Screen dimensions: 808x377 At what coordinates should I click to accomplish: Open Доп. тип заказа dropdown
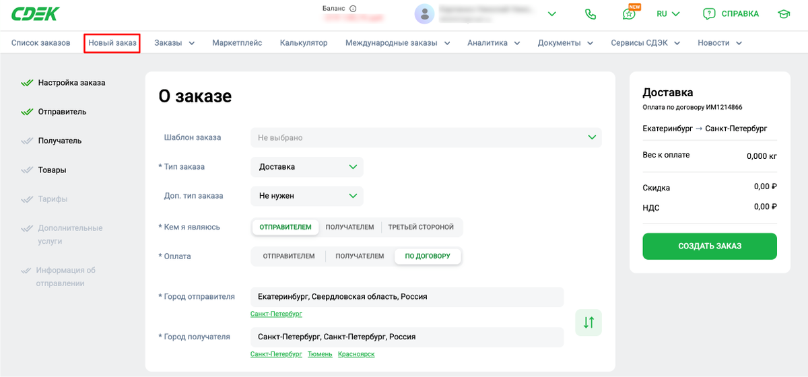307,196
